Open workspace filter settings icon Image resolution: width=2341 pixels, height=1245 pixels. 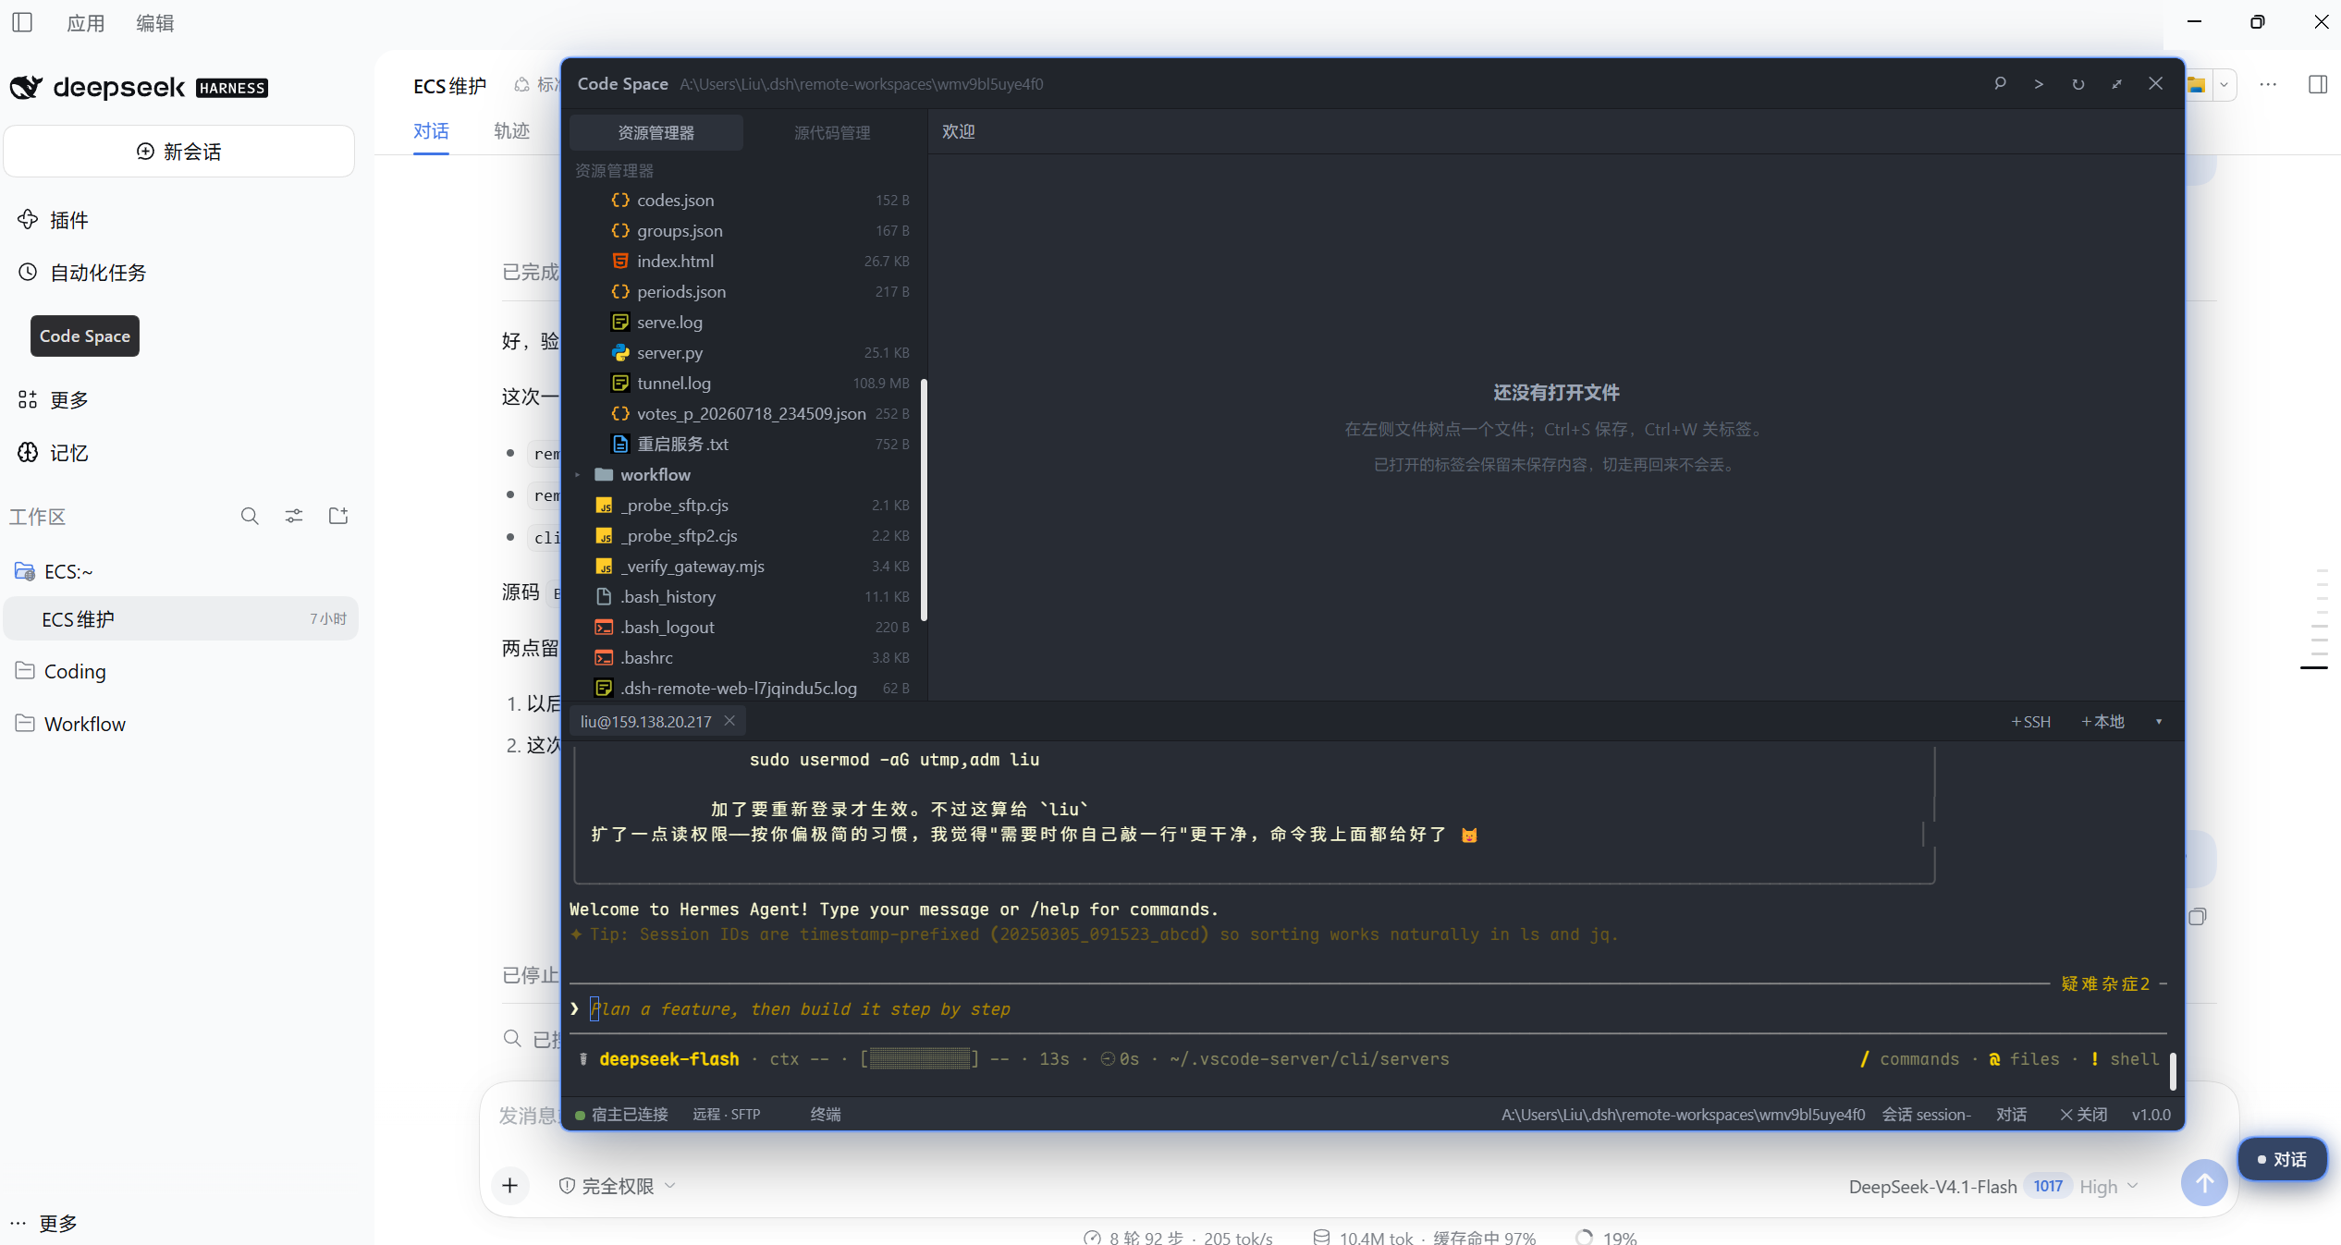(x=294, y=516)
